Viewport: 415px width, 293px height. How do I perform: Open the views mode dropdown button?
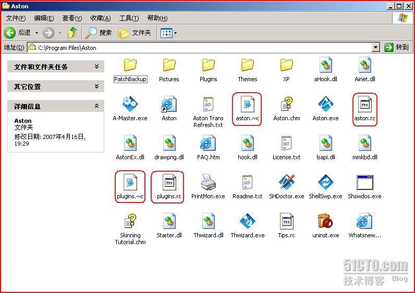pos(169,33)
